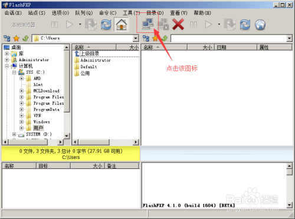Click the remote Favorites star icon
Viewport: 295px width, 219px height.
[155, 38]
